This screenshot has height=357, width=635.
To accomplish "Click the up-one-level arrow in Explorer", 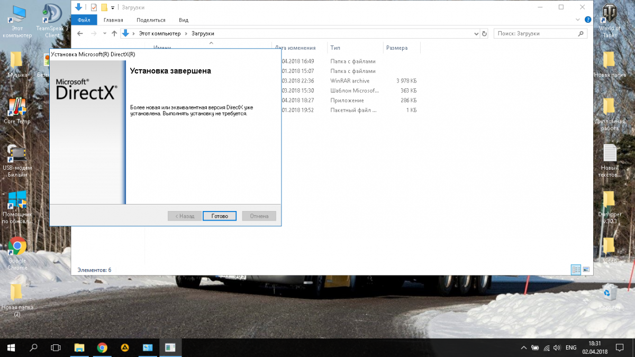I will coord(114,33).
